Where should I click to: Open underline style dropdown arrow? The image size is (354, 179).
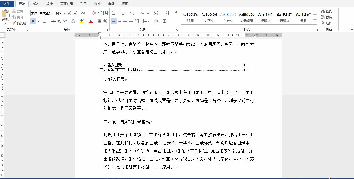(x=49, y=21)
